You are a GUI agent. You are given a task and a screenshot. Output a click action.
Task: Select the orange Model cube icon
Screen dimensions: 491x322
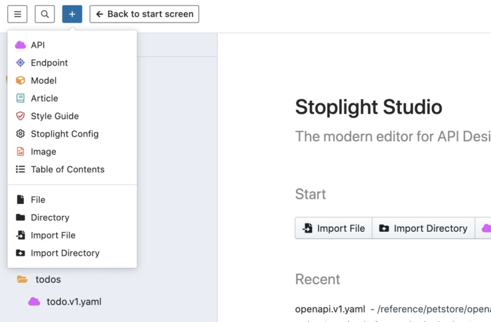coord(21,81)
